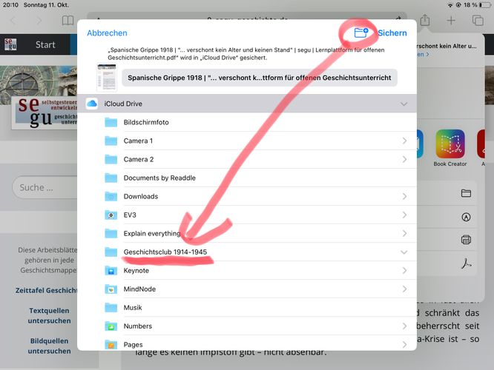Tap the Acrobat PDF icon in share sheet
The image size is (494, 370).
click(x=466, y=263)
